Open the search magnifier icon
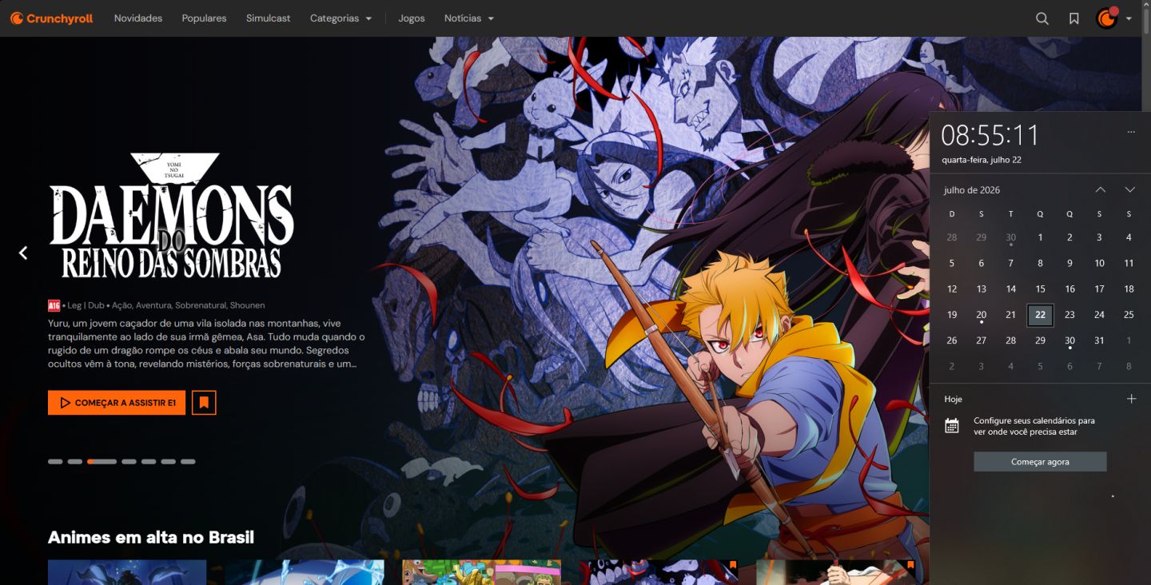This screenshot has height=585, width=1151. tap(1041, 18)
